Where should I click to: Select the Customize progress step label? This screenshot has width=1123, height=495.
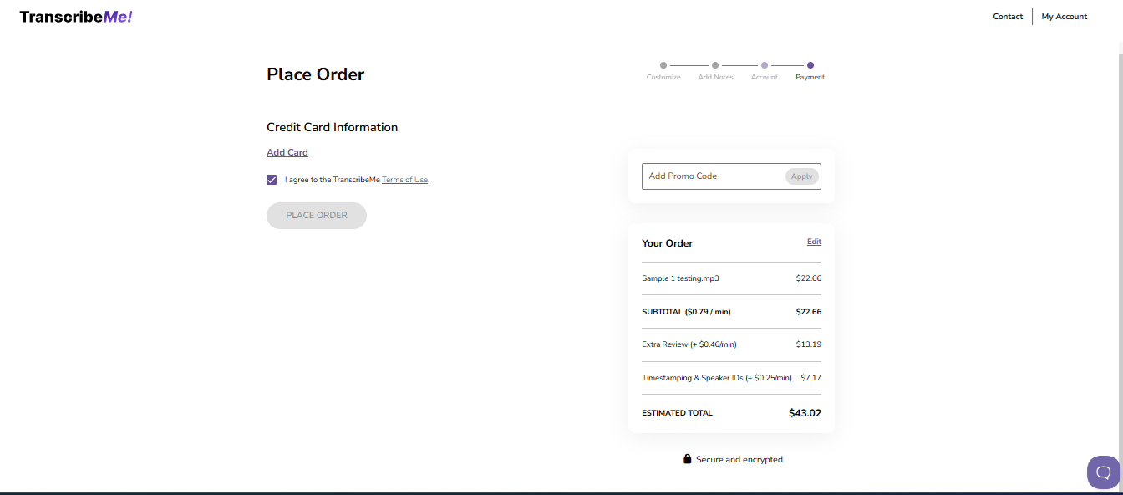663,76
